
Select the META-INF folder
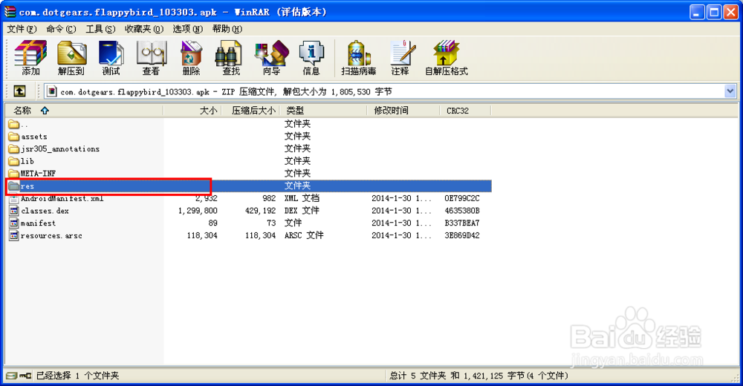[32, 174]
